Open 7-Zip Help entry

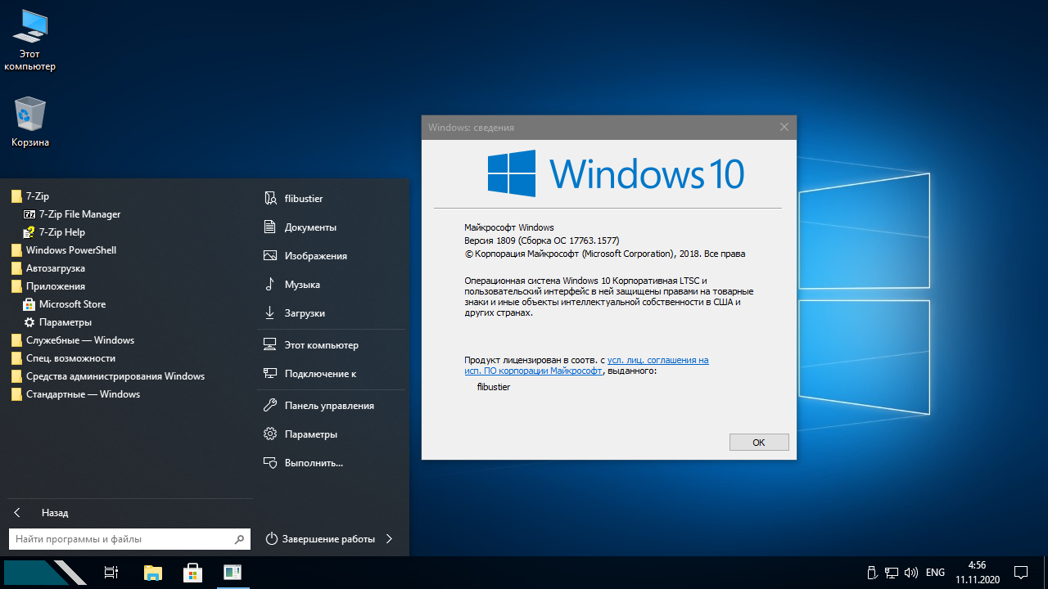[x=54, y=232]
